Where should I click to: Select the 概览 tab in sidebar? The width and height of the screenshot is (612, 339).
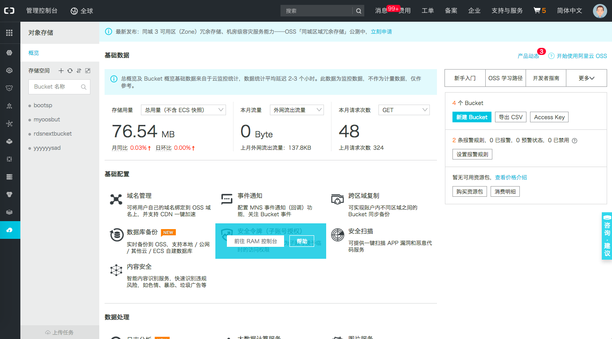point(60,53)
